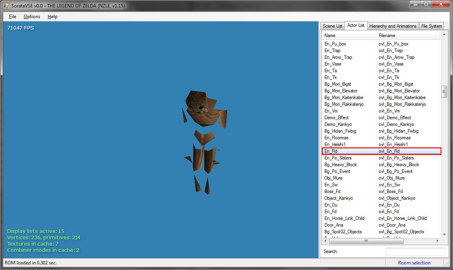Select the En_Ta actor row
The image size is (453, 270).
[x=381, y=71]
